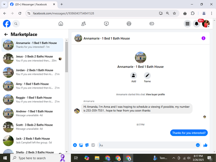Screen dimensions: 216x162
Task: Open the Video (Watch) icon
Action: [x=106, y=24]
